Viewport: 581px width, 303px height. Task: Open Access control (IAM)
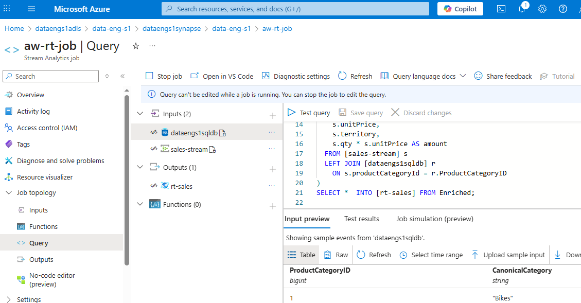point(47,128)
